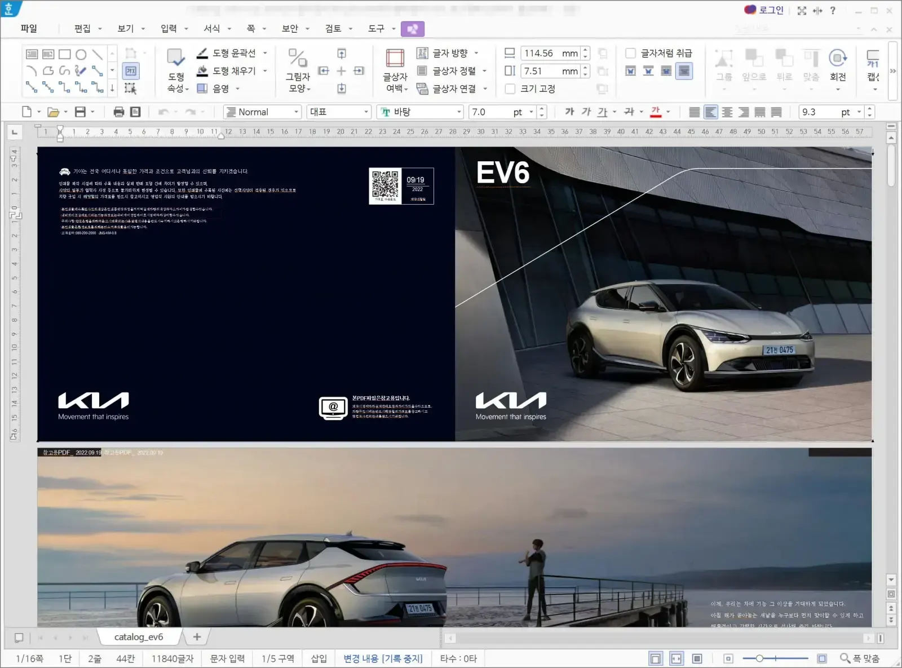902x668 pixels.
Task: Open the 입력 menu
Action: coord(169,28)
